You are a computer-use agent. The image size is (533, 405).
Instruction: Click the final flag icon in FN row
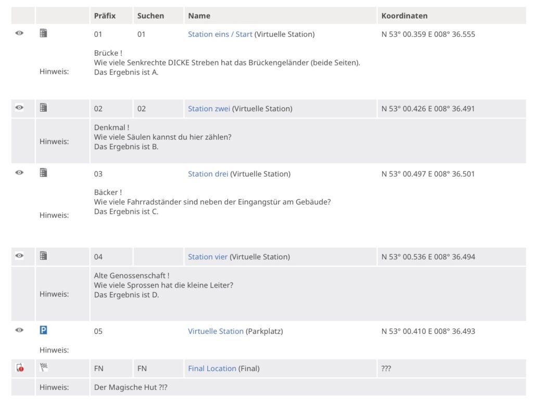coord(44,367)
